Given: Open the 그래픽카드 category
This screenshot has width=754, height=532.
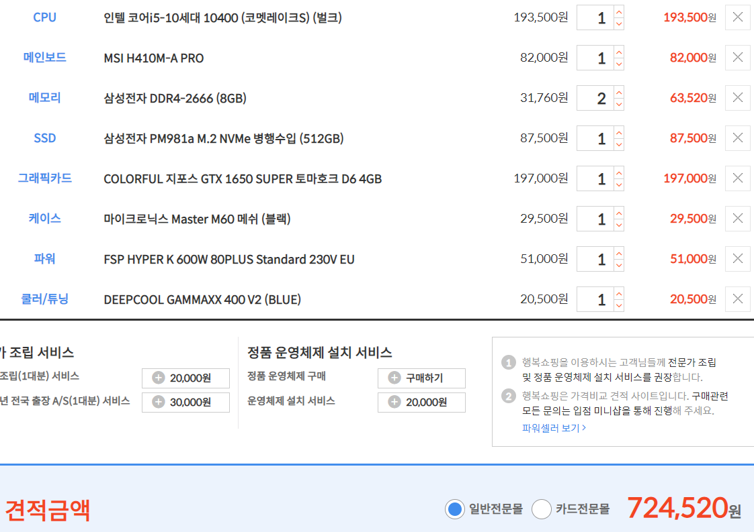Looking at the screenshot, I should click(45, 178).
